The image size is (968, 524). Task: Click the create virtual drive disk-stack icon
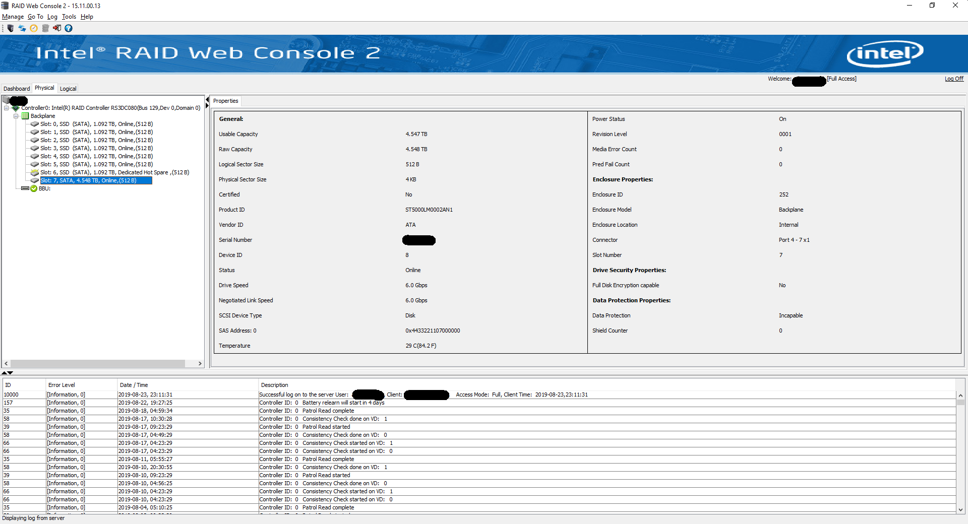(45, 28)
